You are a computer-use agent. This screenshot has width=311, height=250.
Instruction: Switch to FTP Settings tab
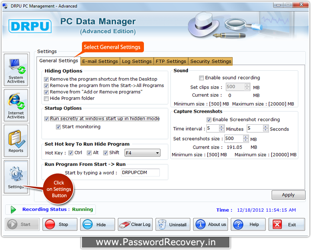(171, 62)
